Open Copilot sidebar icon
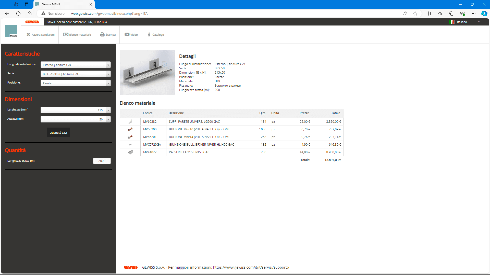The height and width of the screenshot is (275, 490). pos(484,13)
